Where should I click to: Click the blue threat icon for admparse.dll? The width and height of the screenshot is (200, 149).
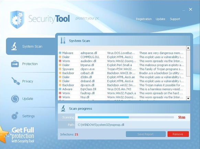(60, 53)
